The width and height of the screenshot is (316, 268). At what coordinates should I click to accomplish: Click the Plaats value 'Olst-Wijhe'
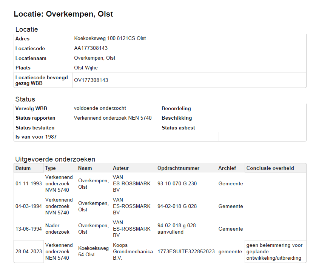86,68
